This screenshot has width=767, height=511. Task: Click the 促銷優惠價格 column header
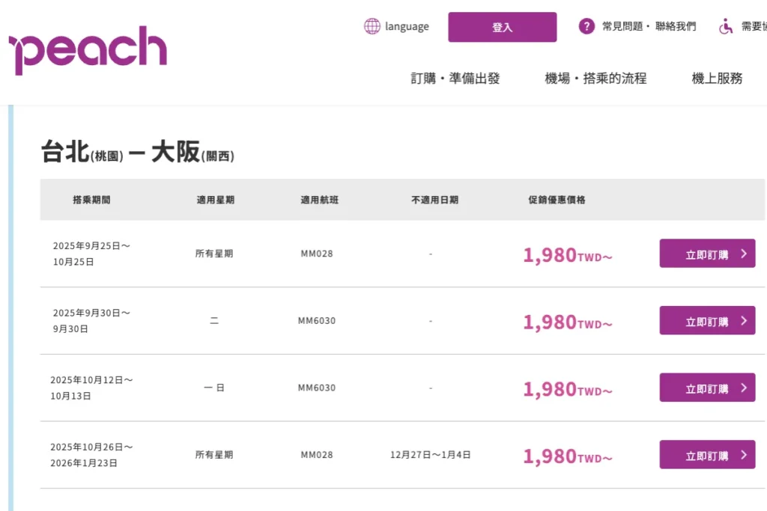click(557, 199)
